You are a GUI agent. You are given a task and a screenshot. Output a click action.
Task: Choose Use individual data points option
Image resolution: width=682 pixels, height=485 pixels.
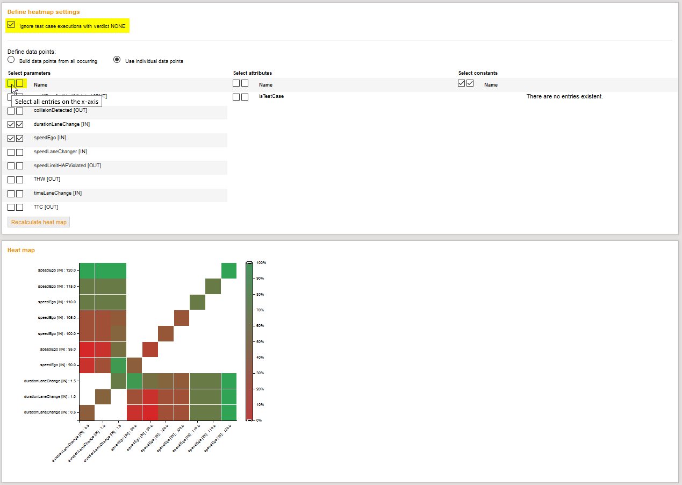[117, 60]
